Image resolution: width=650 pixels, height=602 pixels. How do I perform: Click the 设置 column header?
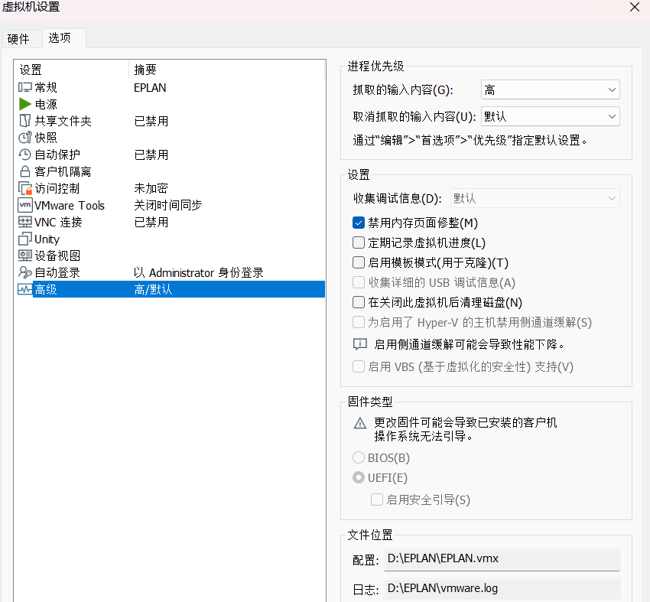pyautogui.click(x=71, y=70)
